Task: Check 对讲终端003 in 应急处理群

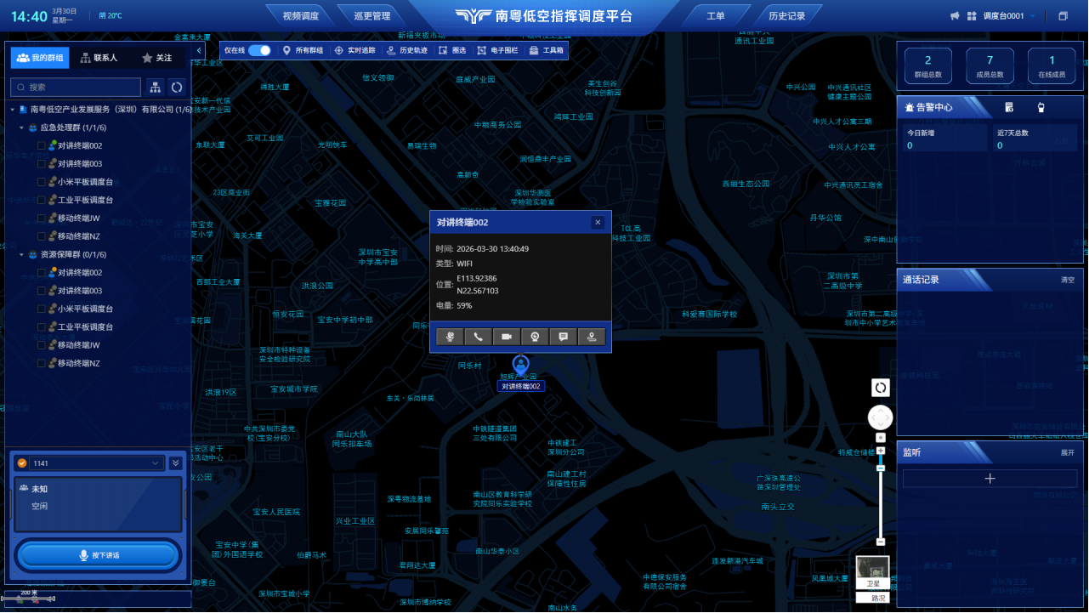Action: point(41,164)
